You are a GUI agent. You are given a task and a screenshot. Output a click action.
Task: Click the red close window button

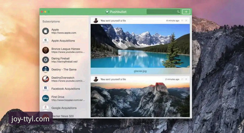(42, 12)
